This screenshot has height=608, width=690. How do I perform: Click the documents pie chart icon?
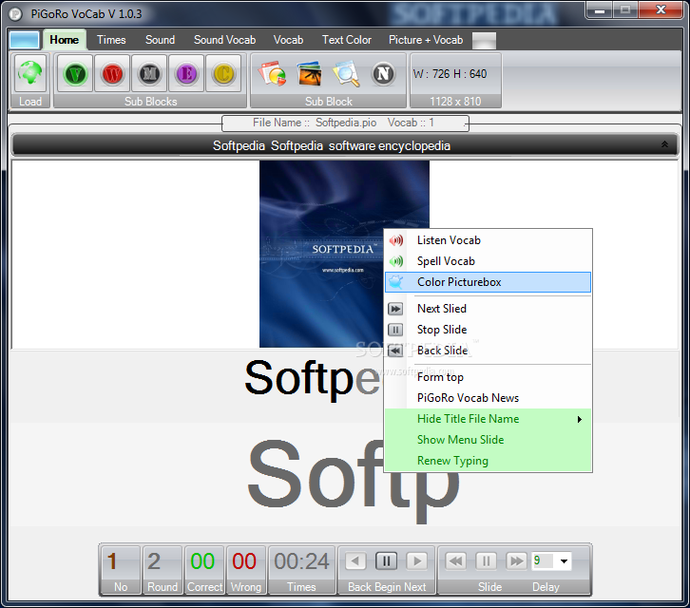pos(273,73)
